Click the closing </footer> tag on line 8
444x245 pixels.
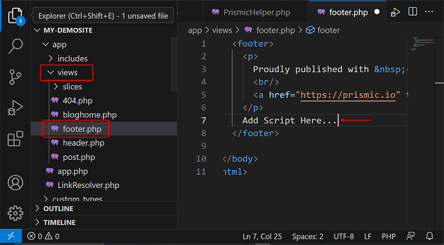[256, 133]
